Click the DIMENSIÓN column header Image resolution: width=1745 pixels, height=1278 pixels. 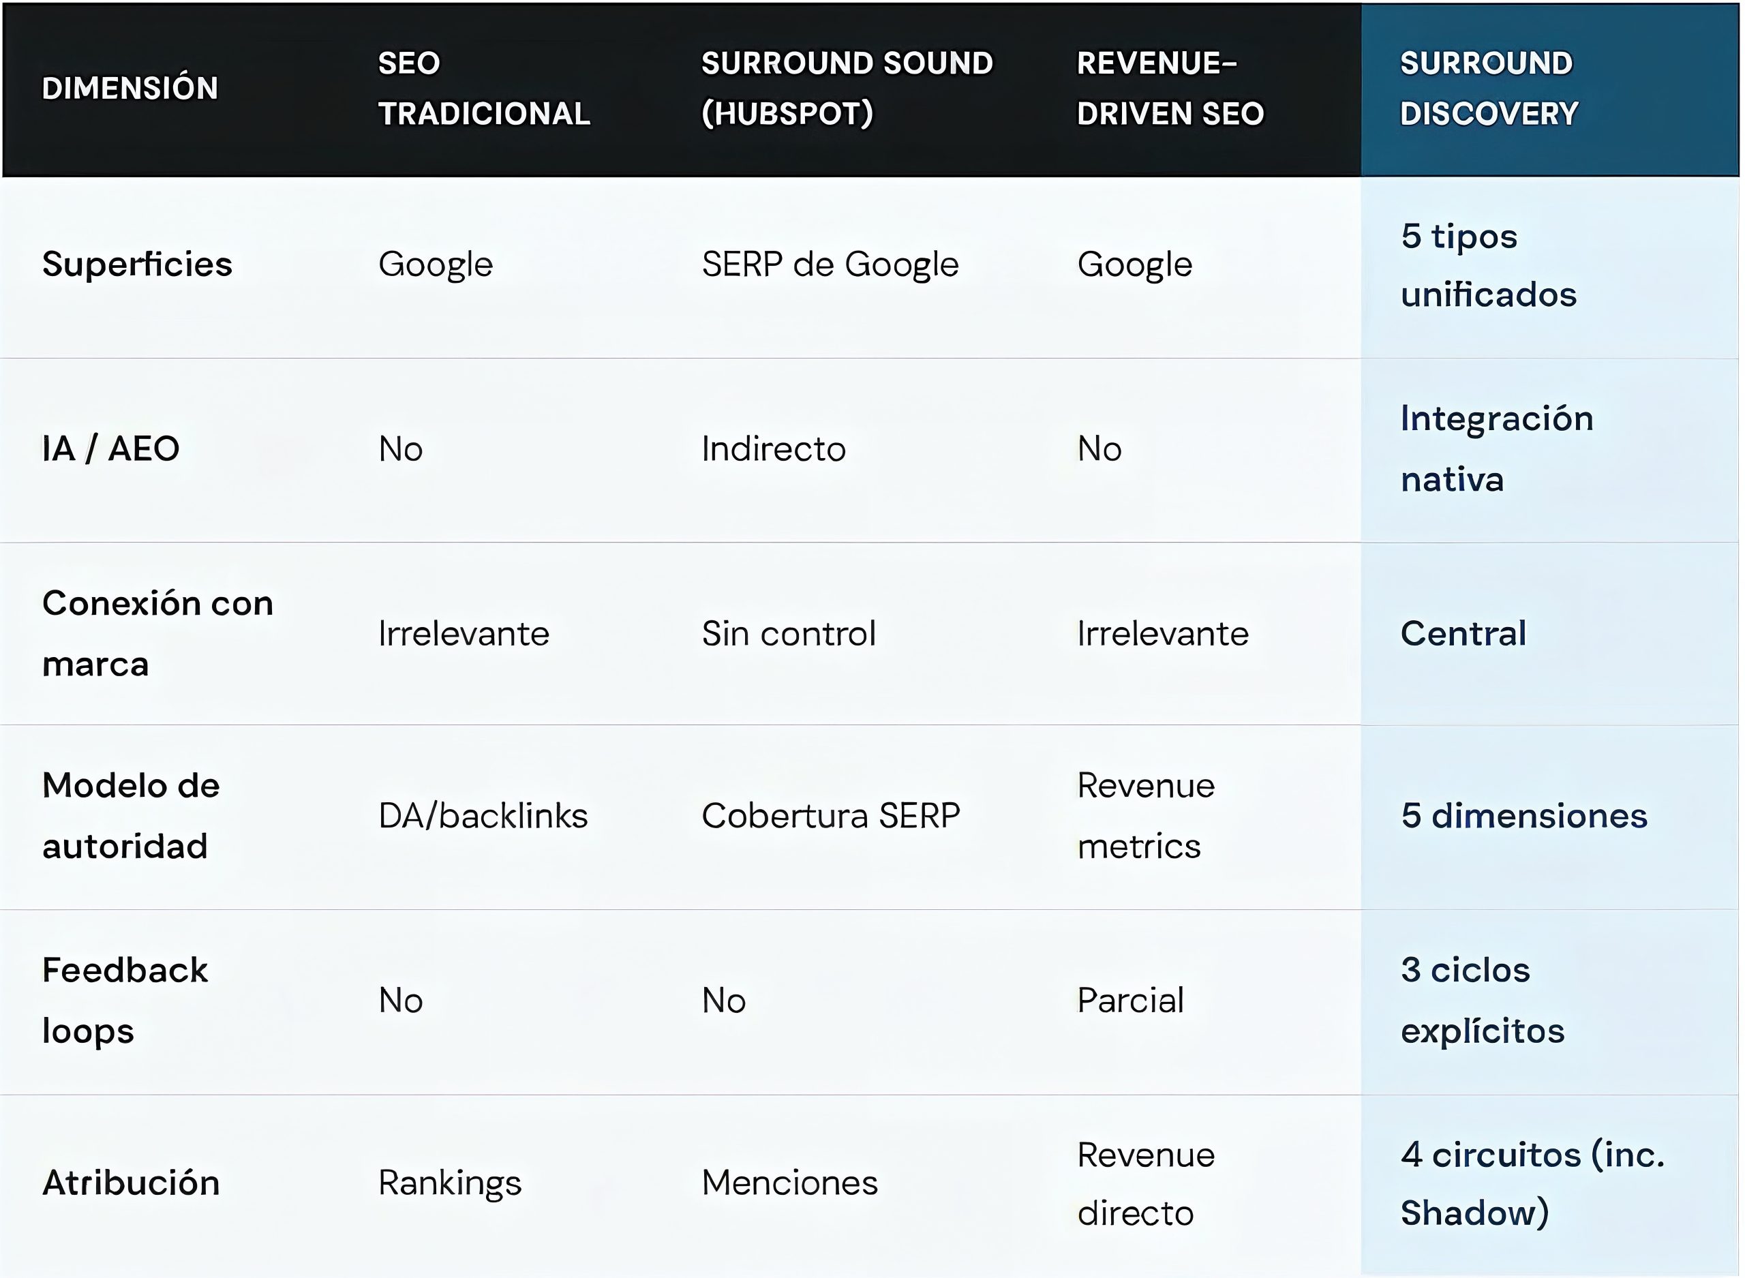coord(130,88)
